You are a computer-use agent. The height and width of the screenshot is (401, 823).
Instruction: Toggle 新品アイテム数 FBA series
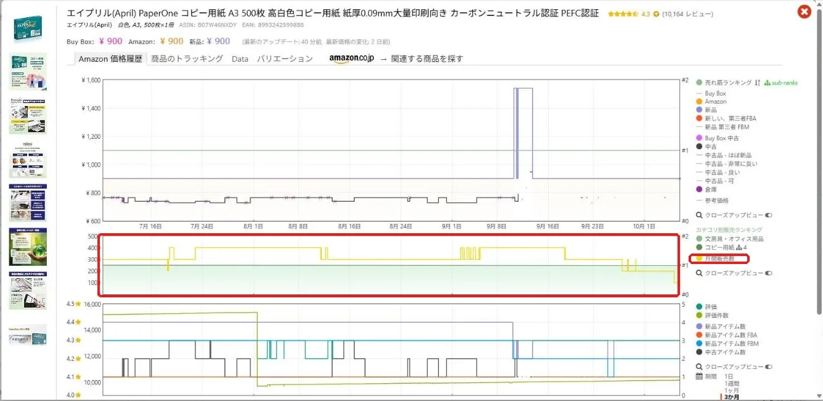[727, 335]
